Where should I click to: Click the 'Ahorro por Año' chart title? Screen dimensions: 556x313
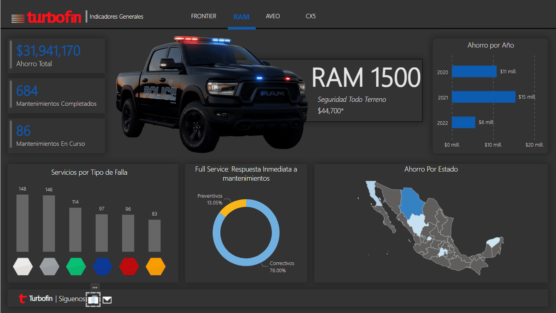click(491, 45)
